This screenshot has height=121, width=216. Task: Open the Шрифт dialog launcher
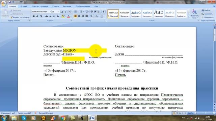71,21
